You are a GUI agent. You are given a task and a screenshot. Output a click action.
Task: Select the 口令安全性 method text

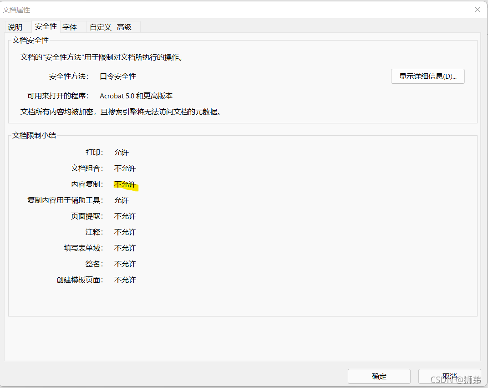117,76
